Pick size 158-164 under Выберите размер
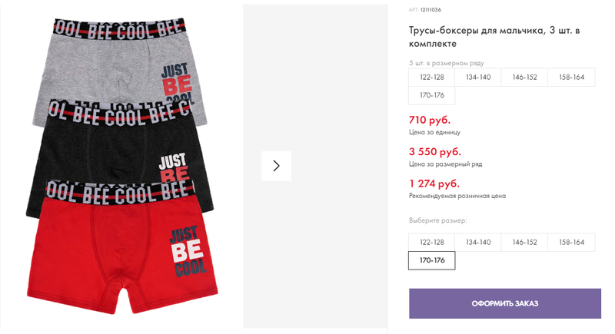The image size is (615, 334). pyautogui.click(x=571, y=243)
